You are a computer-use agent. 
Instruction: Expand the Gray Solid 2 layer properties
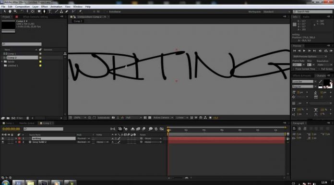point(16,142)
